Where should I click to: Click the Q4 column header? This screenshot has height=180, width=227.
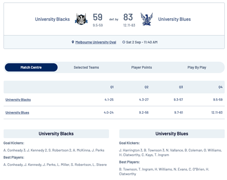pos(220,87)
